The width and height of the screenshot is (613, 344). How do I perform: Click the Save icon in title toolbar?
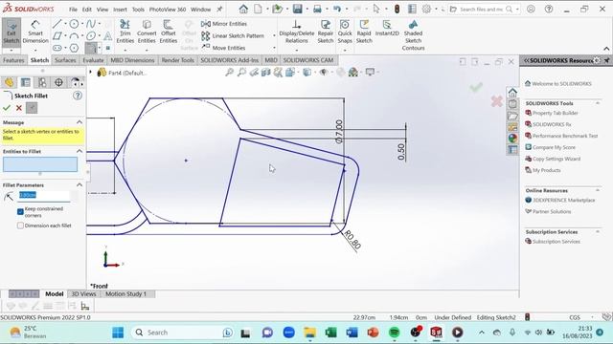click(x=298, y=9)
